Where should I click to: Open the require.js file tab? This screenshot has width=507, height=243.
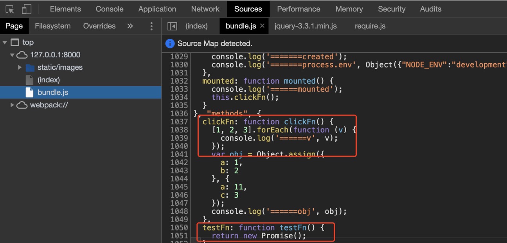[370, 26]
